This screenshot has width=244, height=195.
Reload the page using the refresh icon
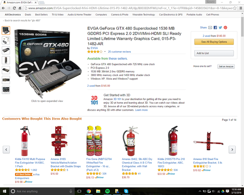pyautogui.click(x=14, y=8)
